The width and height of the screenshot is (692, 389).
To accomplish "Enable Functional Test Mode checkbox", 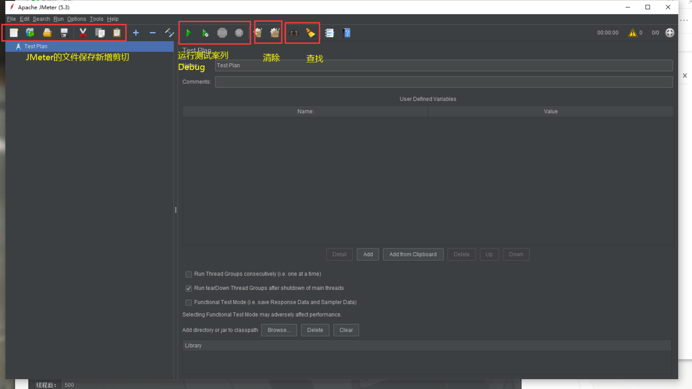I will pyautogui.click(x=189, y=303).
